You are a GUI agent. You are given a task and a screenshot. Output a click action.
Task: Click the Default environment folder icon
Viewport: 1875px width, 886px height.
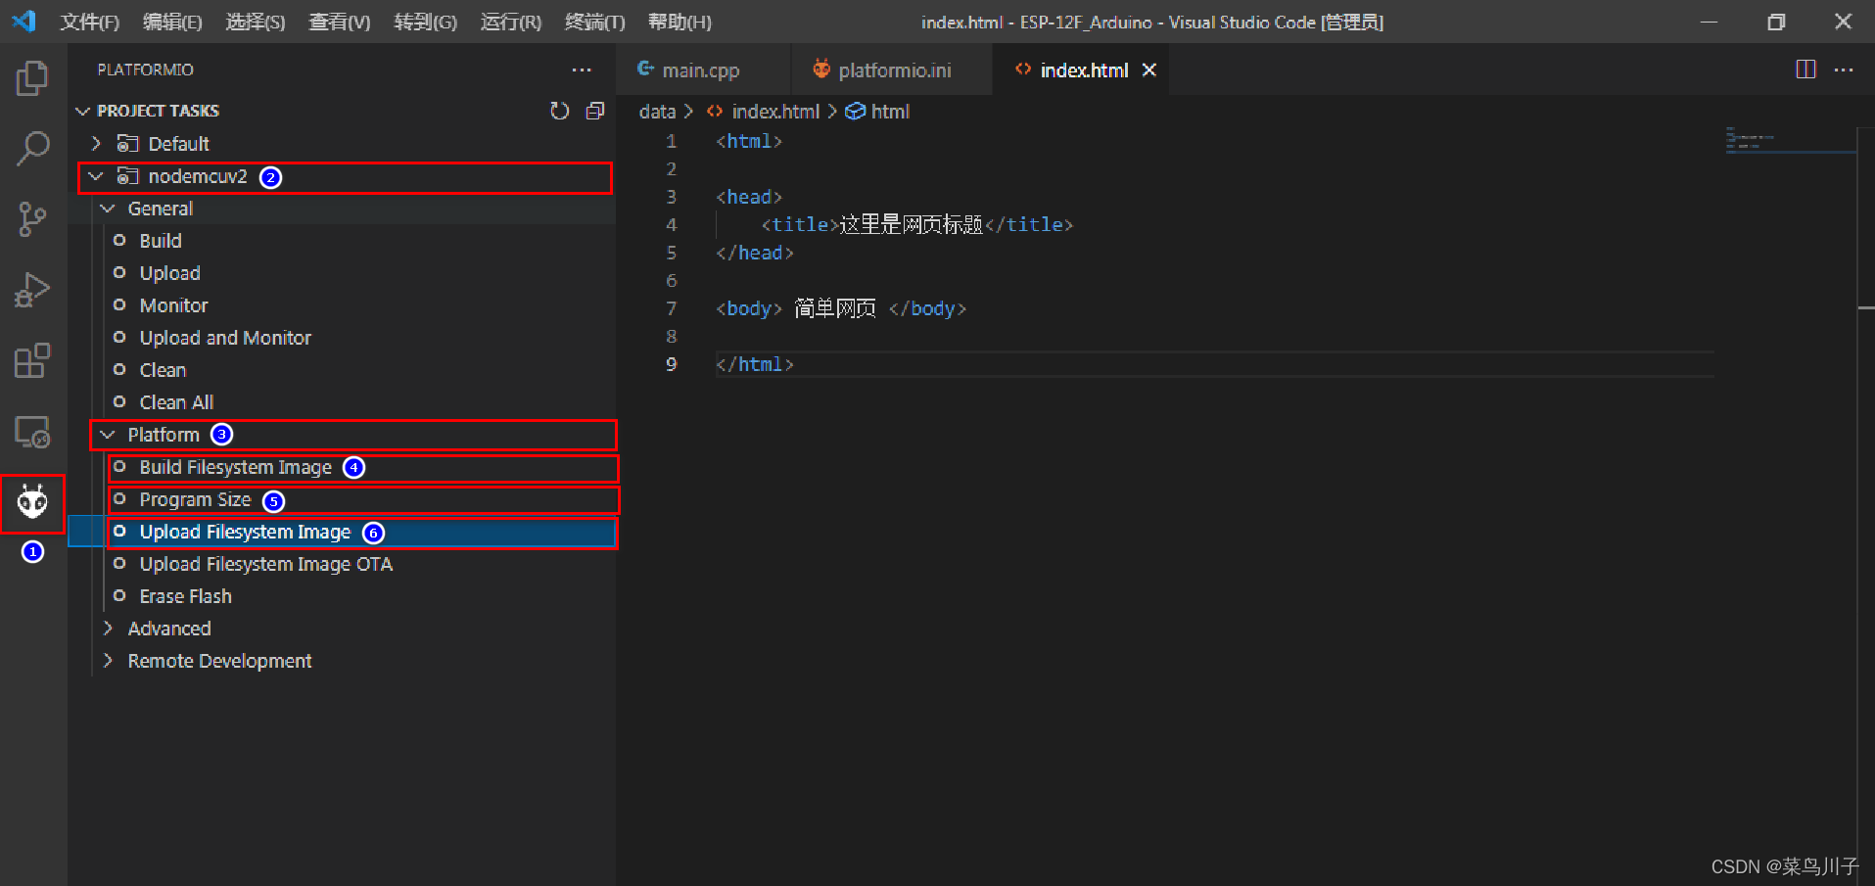coord(127,144)
